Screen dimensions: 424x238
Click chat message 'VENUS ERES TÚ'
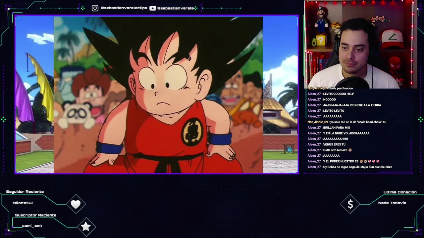point(334,144)
